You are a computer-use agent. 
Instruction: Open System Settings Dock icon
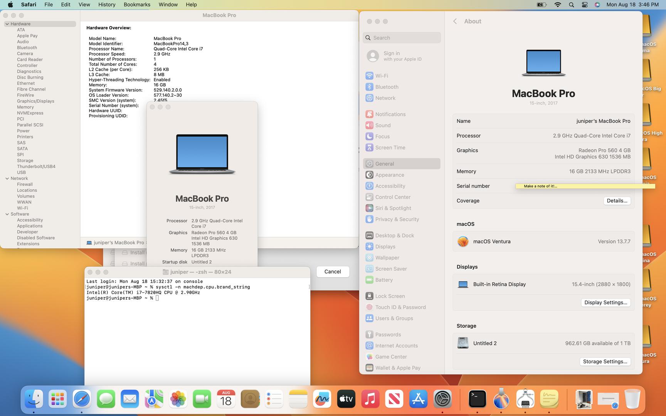tap(442, 399)
